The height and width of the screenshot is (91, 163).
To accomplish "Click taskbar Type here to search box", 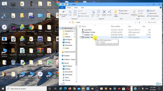I will (x=26, y=89).
